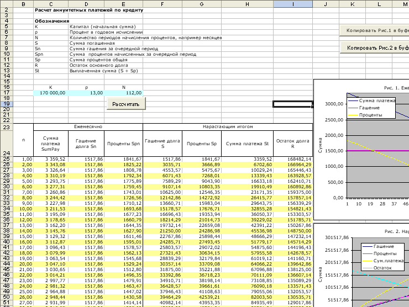Click the chart 1 legend box
The width and height of the screenshot is (409, 307).
pos(371,108)
